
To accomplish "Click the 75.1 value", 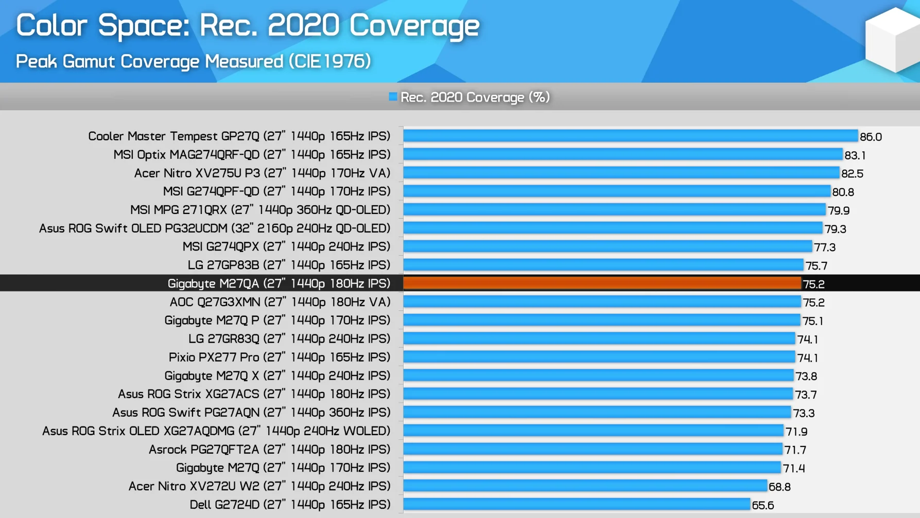I will click(813, 321).
